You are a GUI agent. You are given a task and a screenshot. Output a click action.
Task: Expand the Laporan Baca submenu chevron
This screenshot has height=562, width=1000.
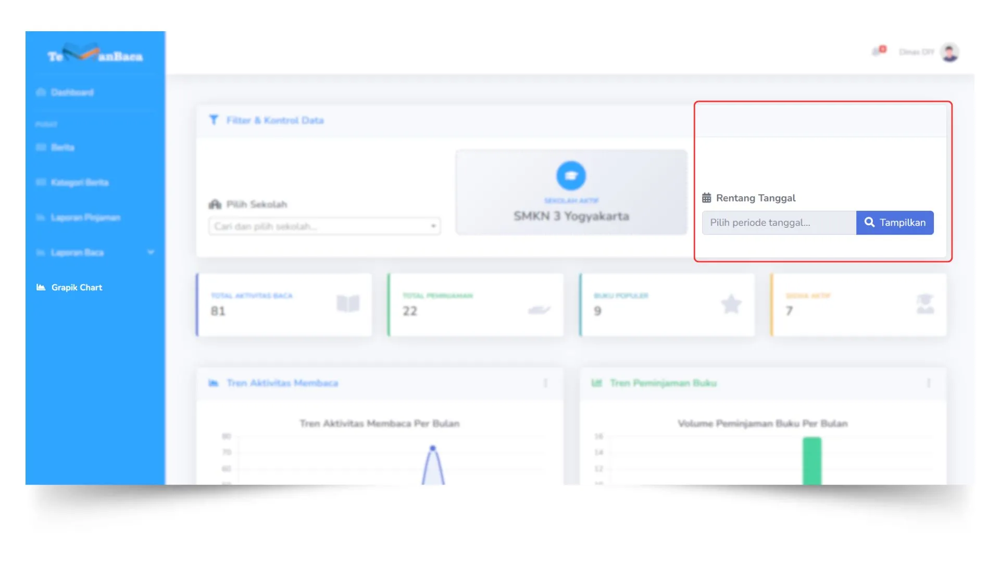(x=151, y=252)
